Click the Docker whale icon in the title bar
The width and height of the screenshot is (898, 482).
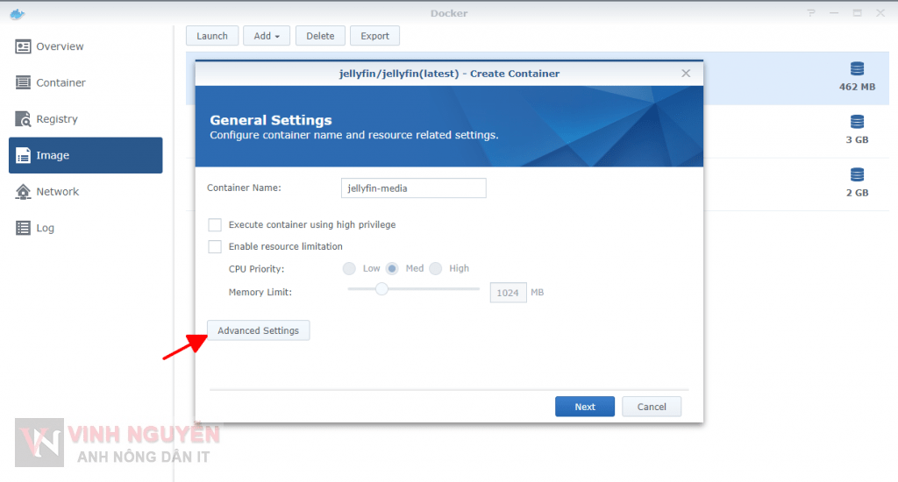coord(18,13)
